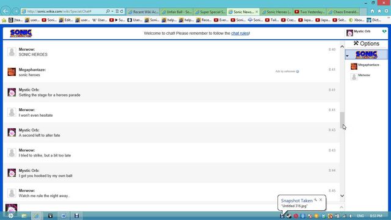The width and height of the screenshot is (391, 220).
Task: Click the chat scrollbar up arrow
Action: pos(342,46)
